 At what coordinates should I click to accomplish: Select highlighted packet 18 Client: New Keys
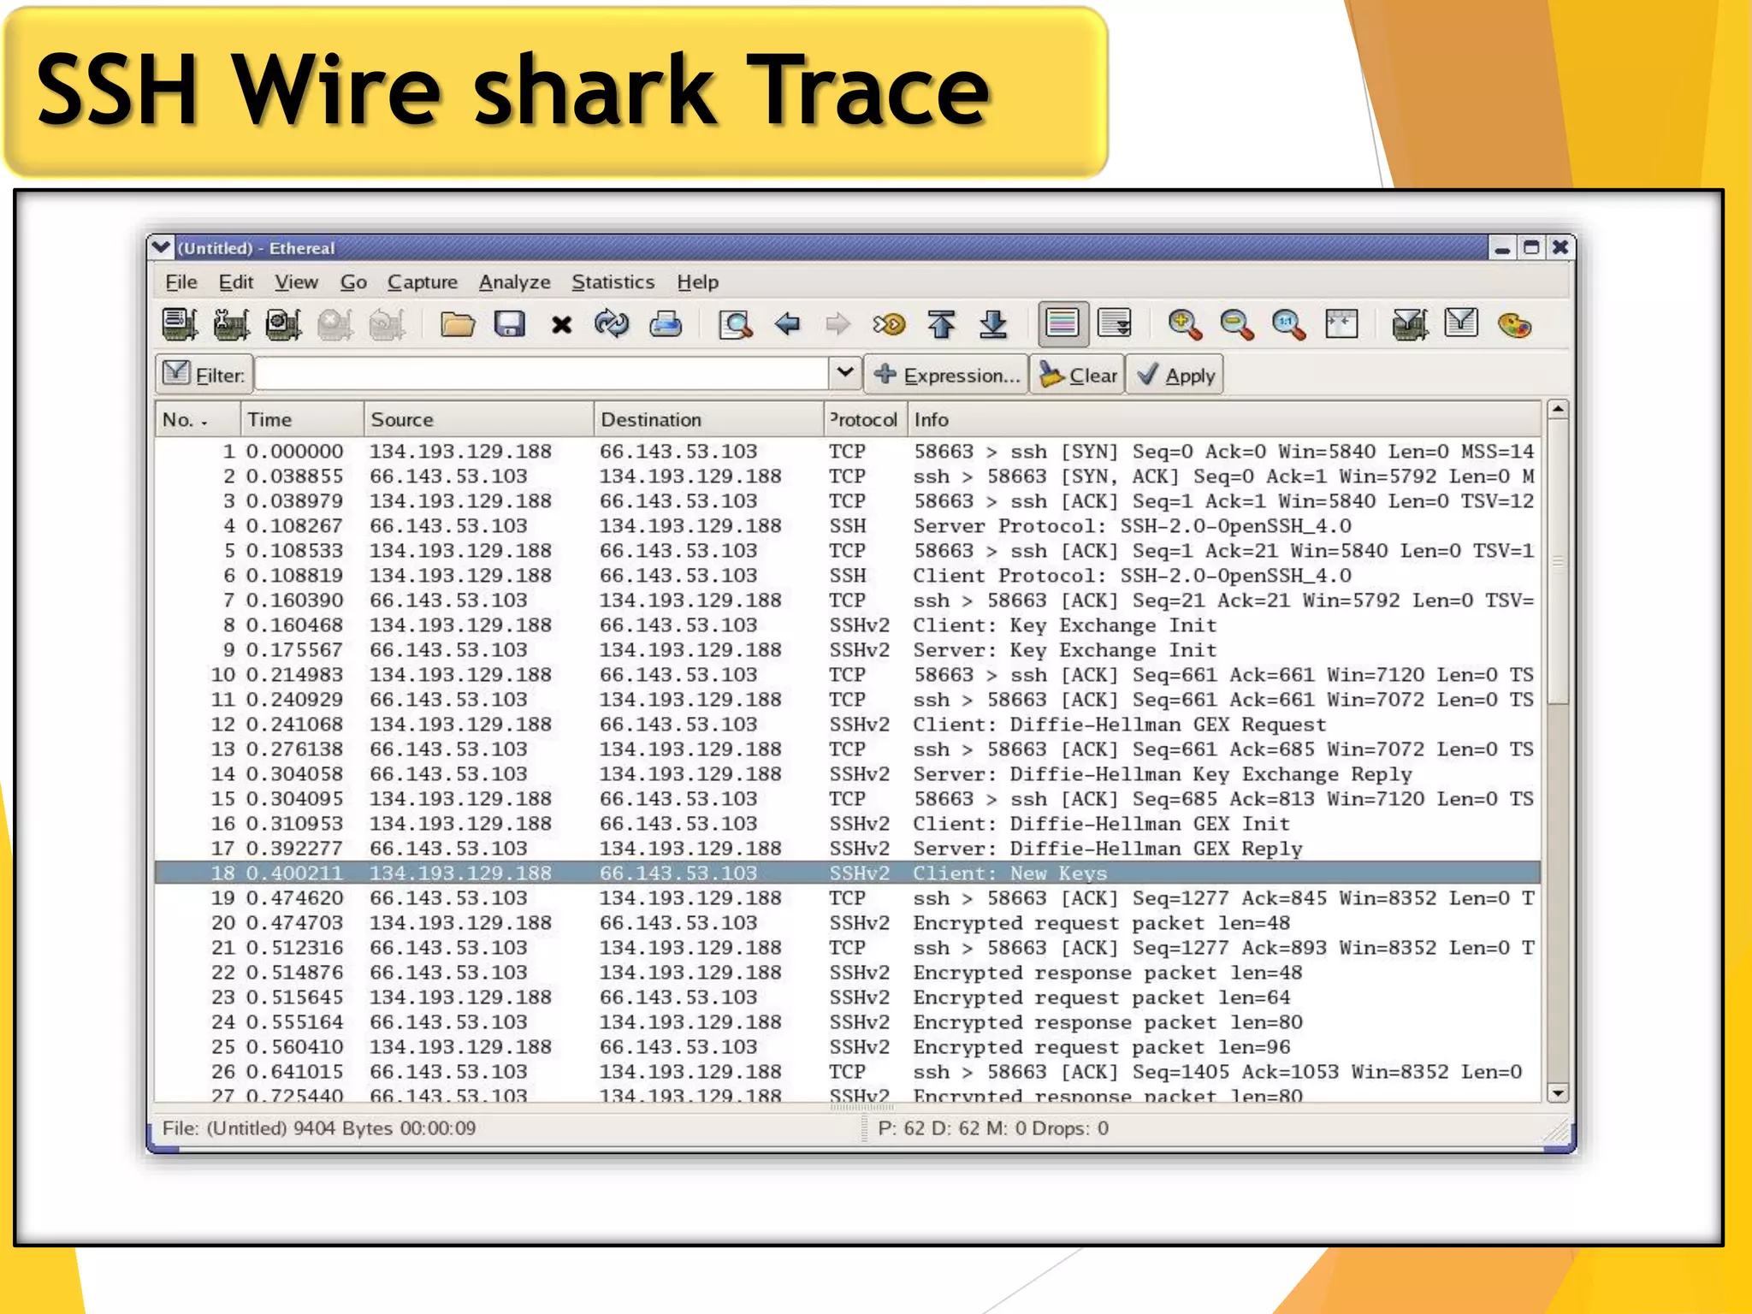(x=847, y=873)
